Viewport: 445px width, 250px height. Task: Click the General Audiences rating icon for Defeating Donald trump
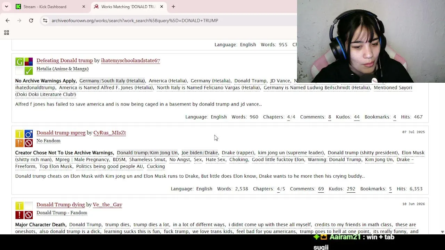(19, 62)
